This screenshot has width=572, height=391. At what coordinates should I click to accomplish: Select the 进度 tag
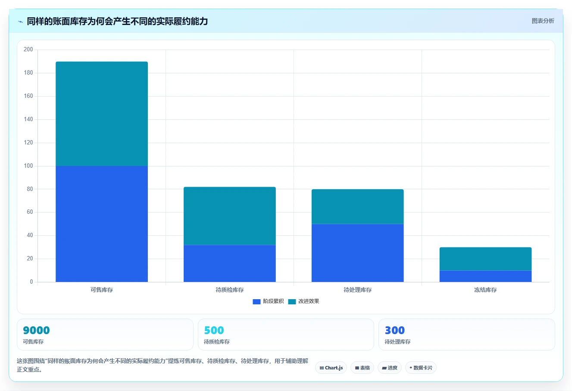point(390,368)
